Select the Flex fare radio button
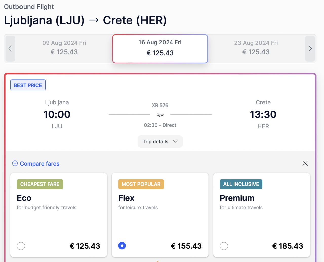Screen dimensions: 324x262 [122, 246]
